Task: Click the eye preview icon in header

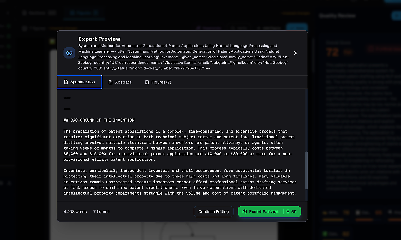Action: pyautogui.click(x=69, y=53)
